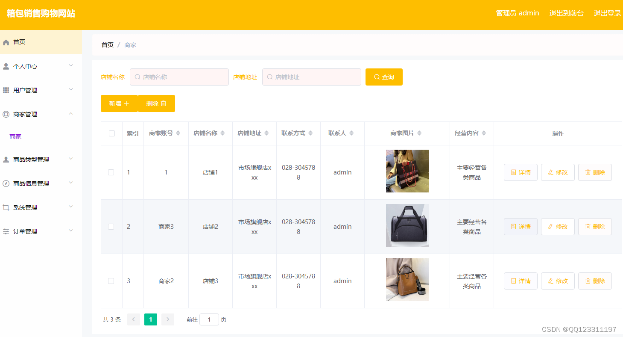
Task: Sort by 商家账号 column arrows
Action: pos(178,133)
